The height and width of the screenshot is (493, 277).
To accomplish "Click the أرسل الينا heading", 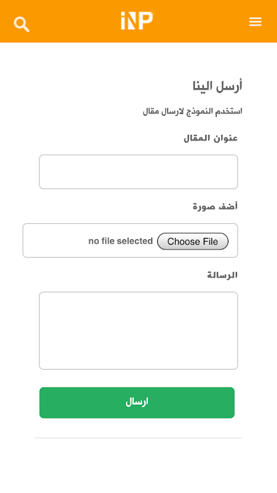I will [217, 86].
